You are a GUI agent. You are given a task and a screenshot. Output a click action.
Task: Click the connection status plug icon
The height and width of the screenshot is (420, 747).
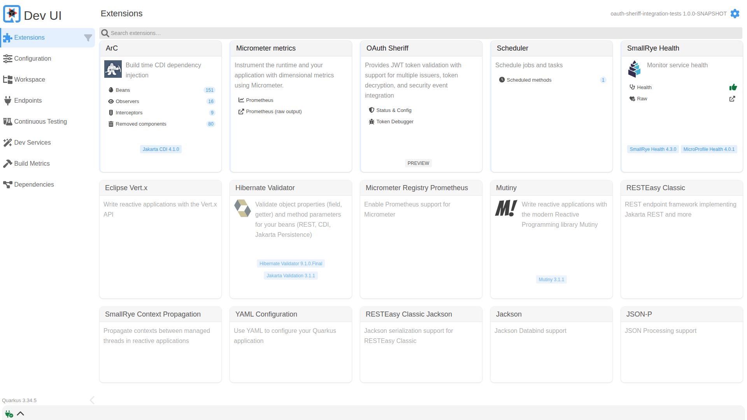[x=9, y=414]
